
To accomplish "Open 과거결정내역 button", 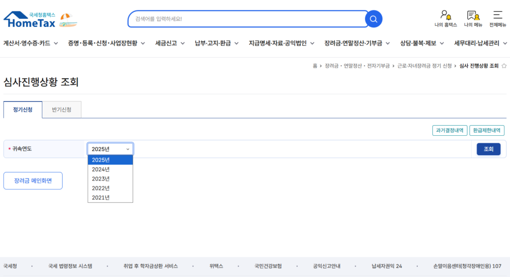I will pyautogui.click(x=450, y=130).
